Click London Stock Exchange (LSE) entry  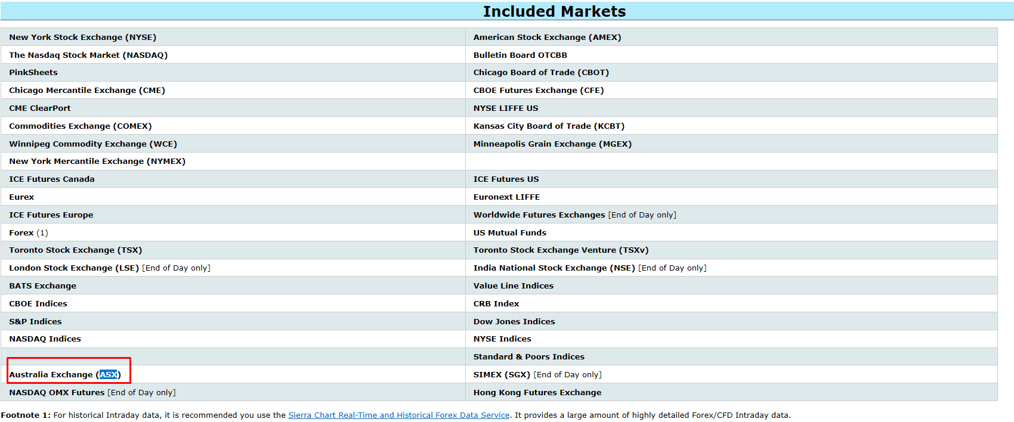pyautogui.click(x=74, y=268)
